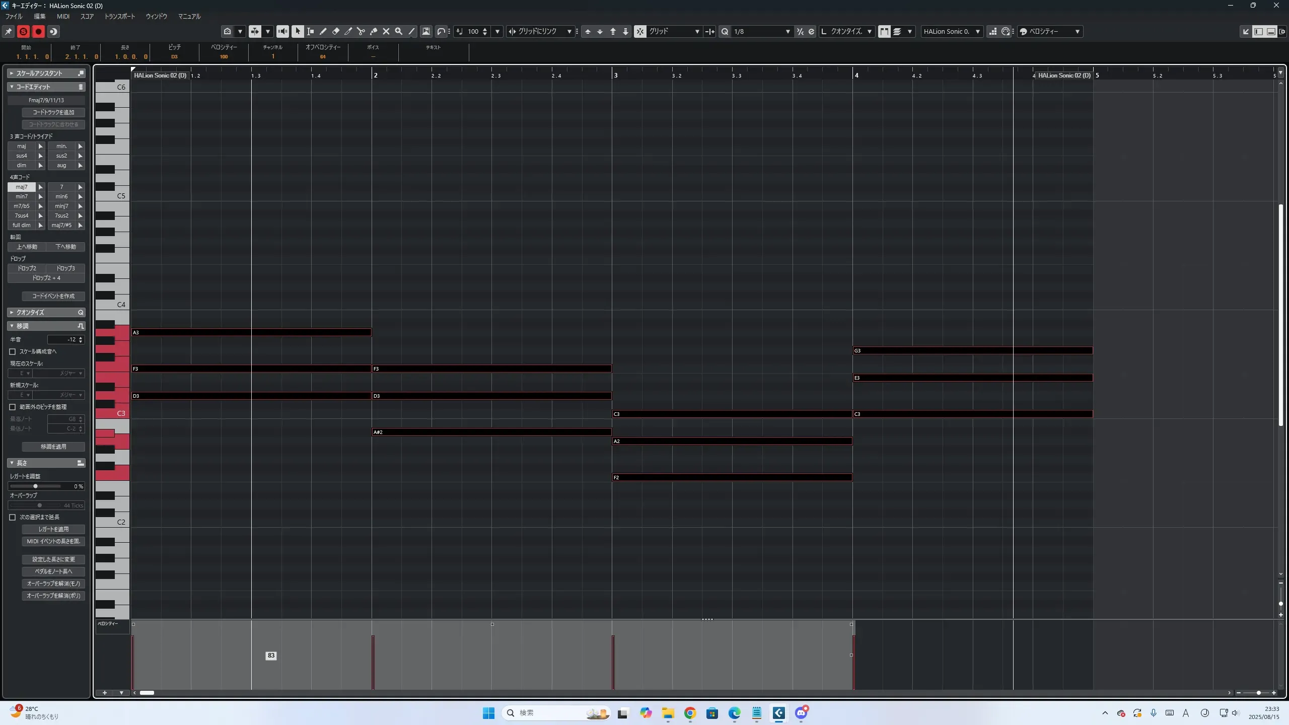Select the Split scissors tool
This screenshot has height=725, width=1289.
(x=361, y=31)
